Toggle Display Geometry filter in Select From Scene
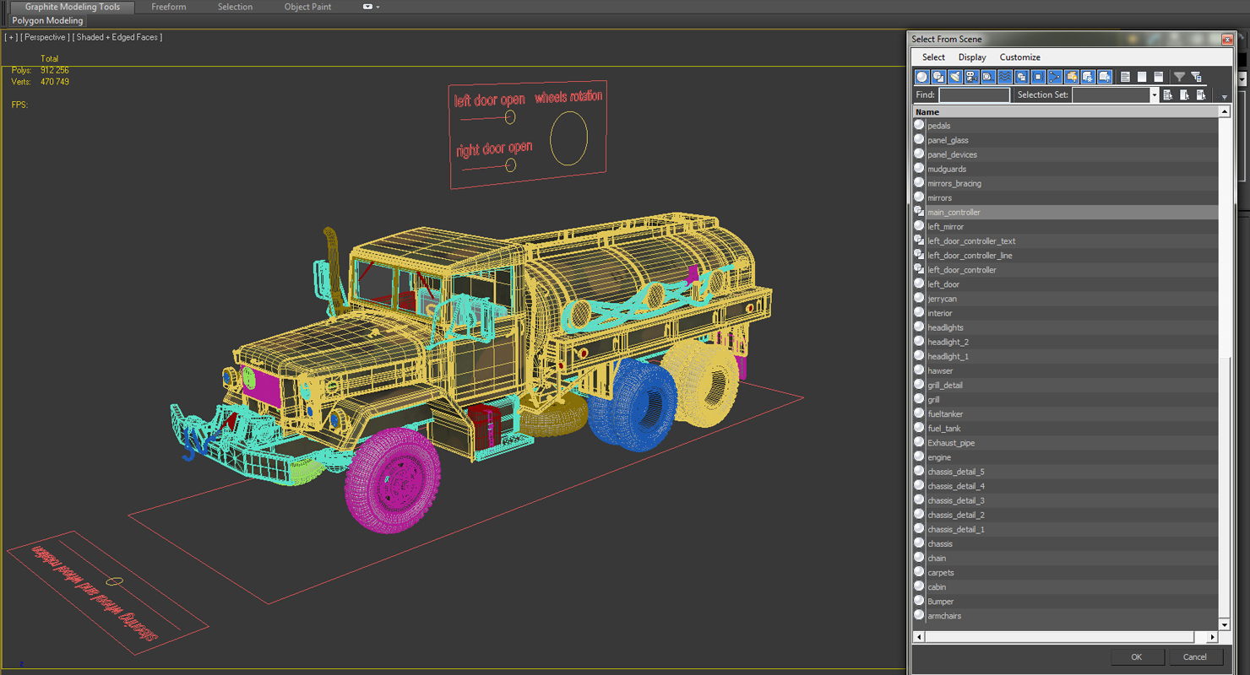The height and width of the screenshot is (675, 1250). point(921,77)
